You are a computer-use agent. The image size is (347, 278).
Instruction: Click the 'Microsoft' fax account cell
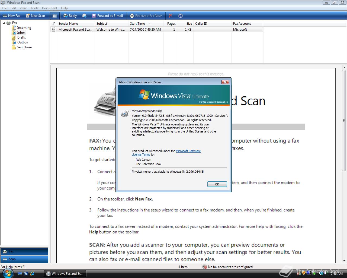[x=240, y=30]
